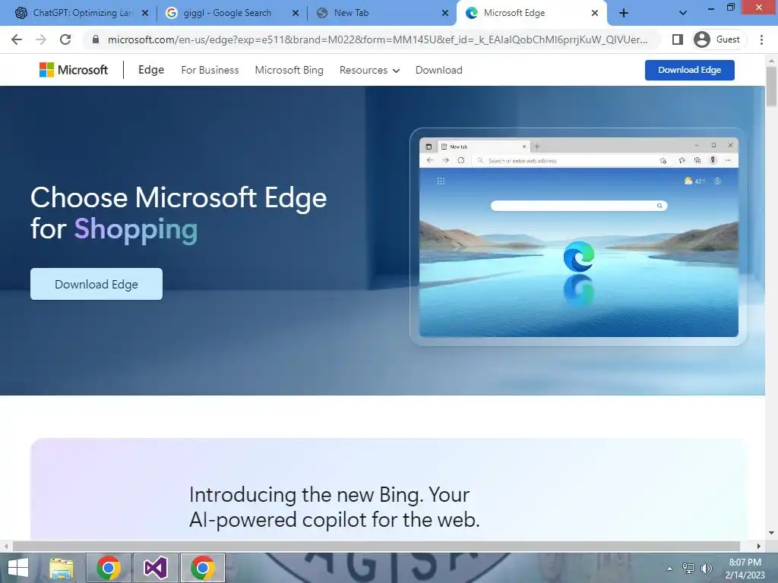Open the side panel icon beside Guest

point(677,39)
